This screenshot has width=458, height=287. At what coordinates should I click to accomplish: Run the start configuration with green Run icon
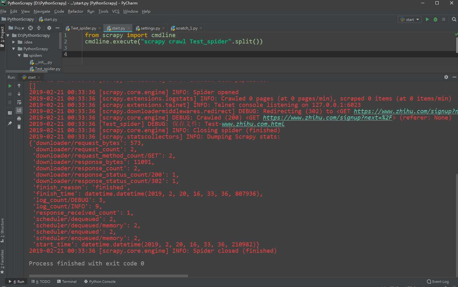tap(427, 19)
